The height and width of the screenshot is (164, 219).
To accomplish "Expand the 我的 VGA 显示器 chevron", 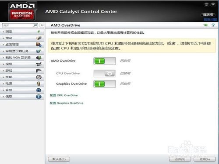I will (x=3, y=58).
